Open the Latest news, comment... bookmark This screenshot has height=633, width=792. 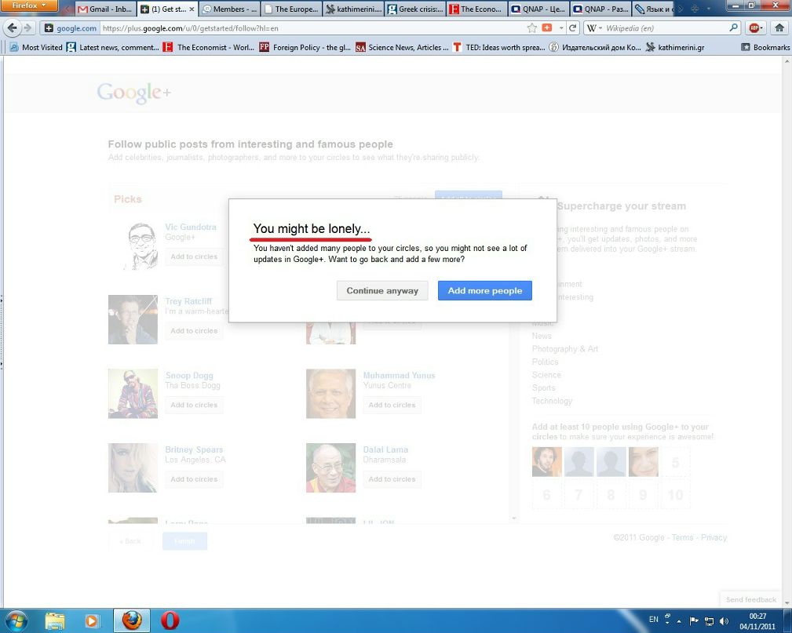click(x=114, y=47)
